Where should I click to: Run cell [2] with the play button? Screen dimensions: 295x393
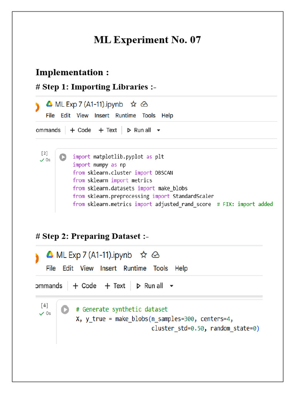point(63,157)
